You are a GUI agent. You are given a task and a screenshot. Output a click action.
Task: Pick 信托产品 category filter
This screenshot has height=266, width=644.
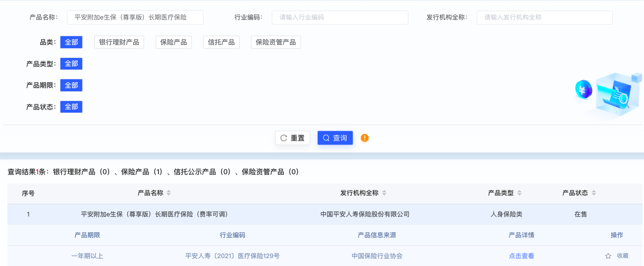[221, 42]
